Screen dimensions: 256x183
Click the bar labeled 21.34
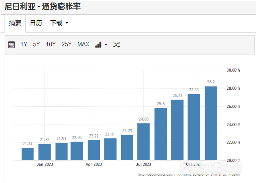coord(28,154)
